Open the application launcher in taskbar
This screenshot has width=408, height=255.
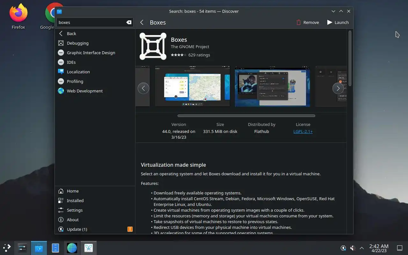tap(7, 248)
